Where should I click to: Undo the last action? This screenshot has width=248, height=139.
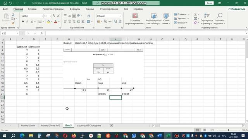coord(10,3)
